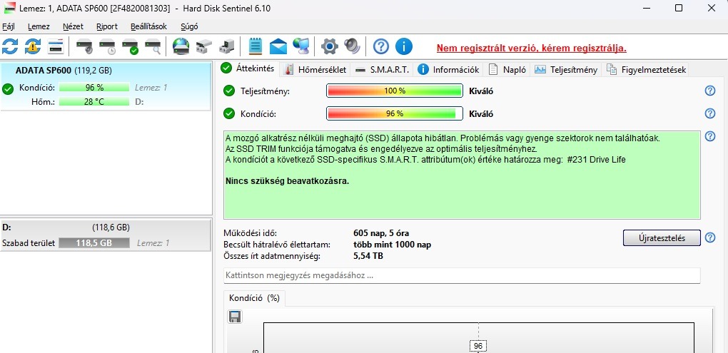Screen dimensions: 728x353
Task: Switch to the Információk tab
Action: pos(448,70)
